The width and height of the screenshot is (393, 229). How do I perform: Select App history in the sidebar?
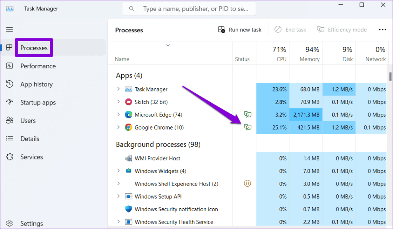click(x=36, y=84)
